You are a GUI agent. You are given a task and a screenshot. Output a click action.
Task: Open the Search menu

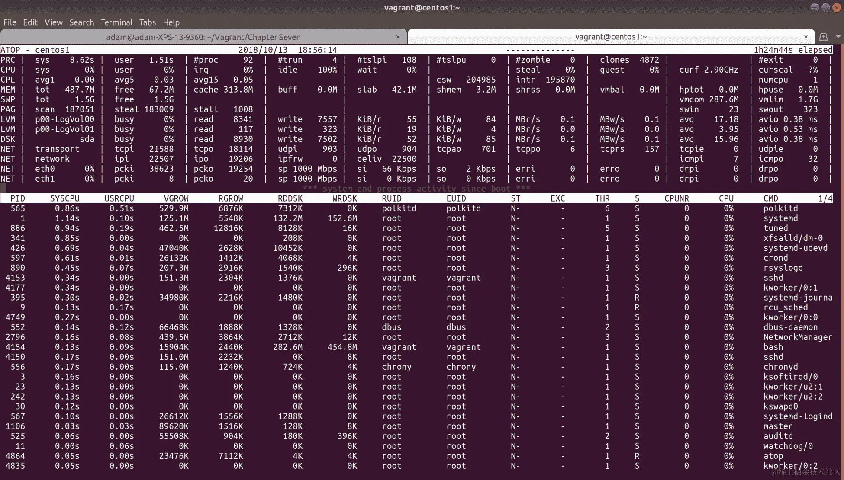click(x=81, y=22)
